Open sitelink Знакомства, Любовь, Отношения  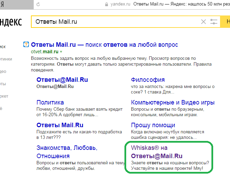click(x=67, y=152)
